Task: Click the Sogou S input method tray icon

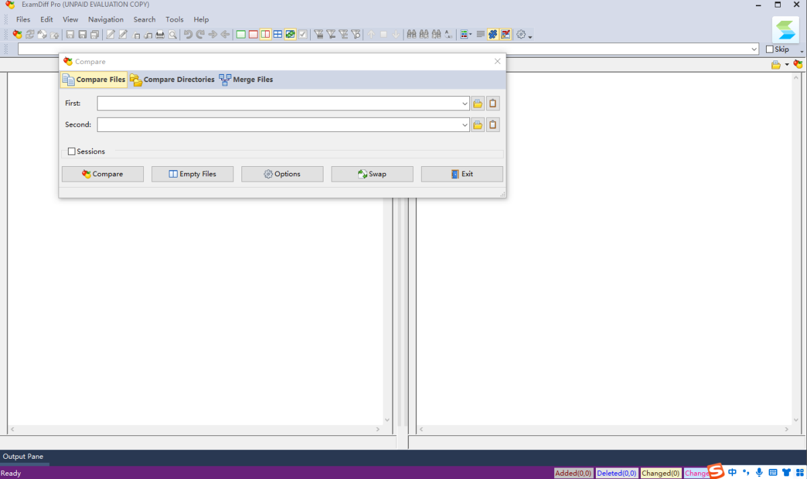Action: point(716,472)
